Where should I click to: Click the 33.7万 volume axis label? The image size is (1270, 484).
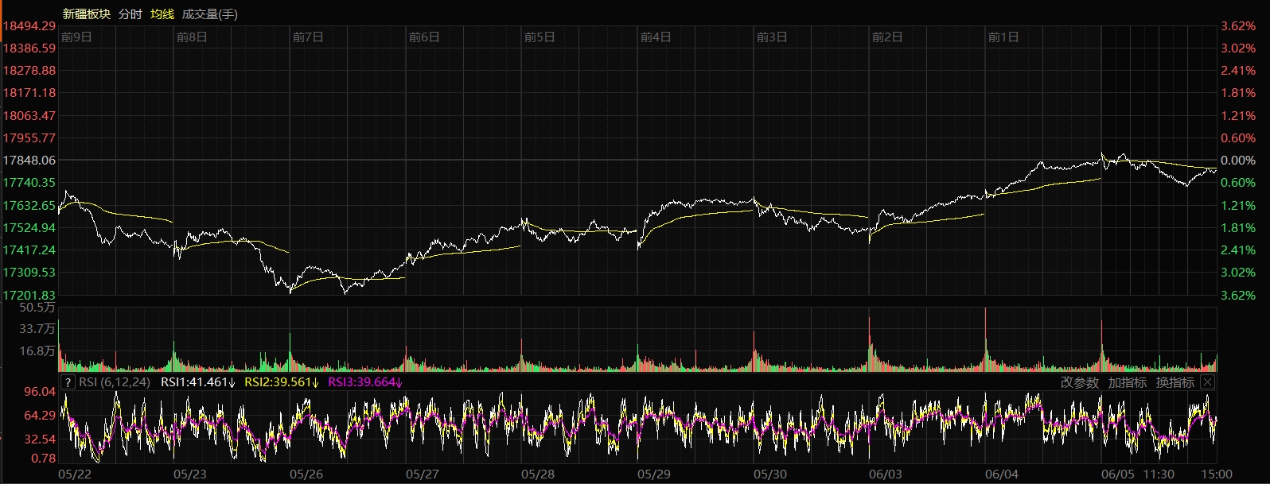[x=37, y=329]
